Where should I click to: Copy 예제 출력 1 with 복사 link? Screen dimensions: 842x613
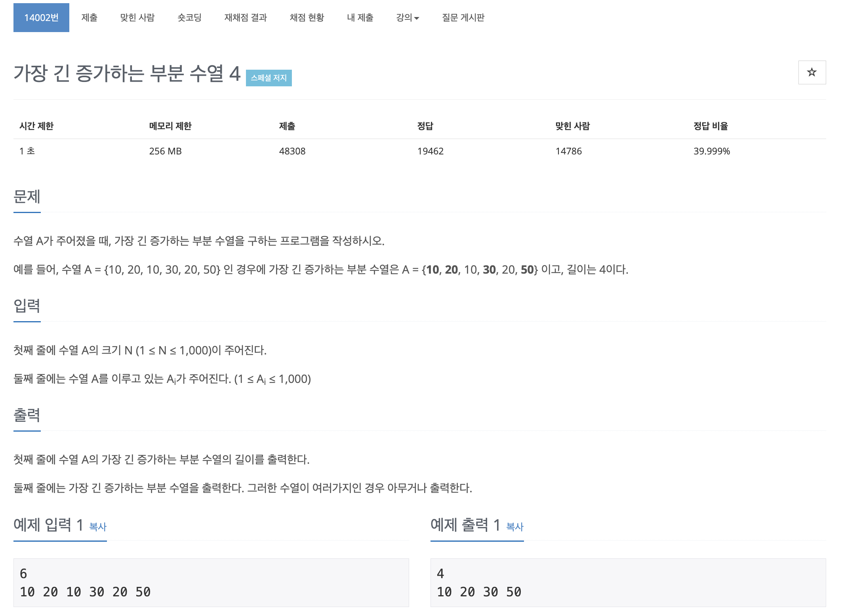pos(514,527)
